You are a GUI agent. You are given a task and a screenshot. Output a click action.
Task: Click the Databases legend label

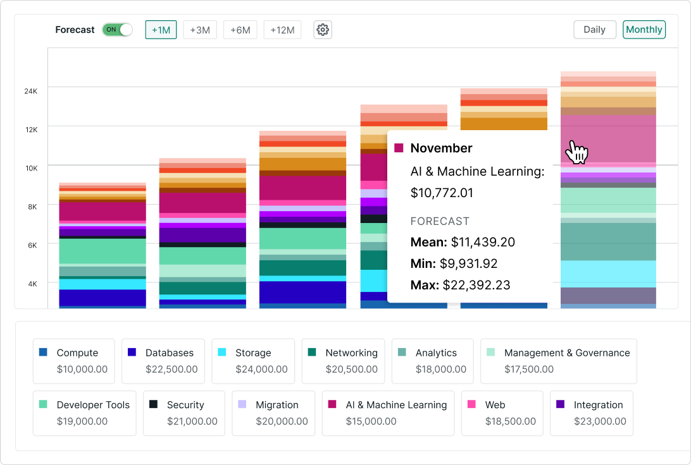(170, 353)
